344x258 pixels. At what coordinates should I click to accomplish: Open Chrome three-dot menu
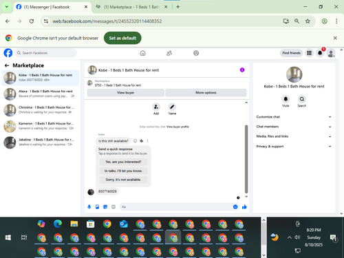336,21
